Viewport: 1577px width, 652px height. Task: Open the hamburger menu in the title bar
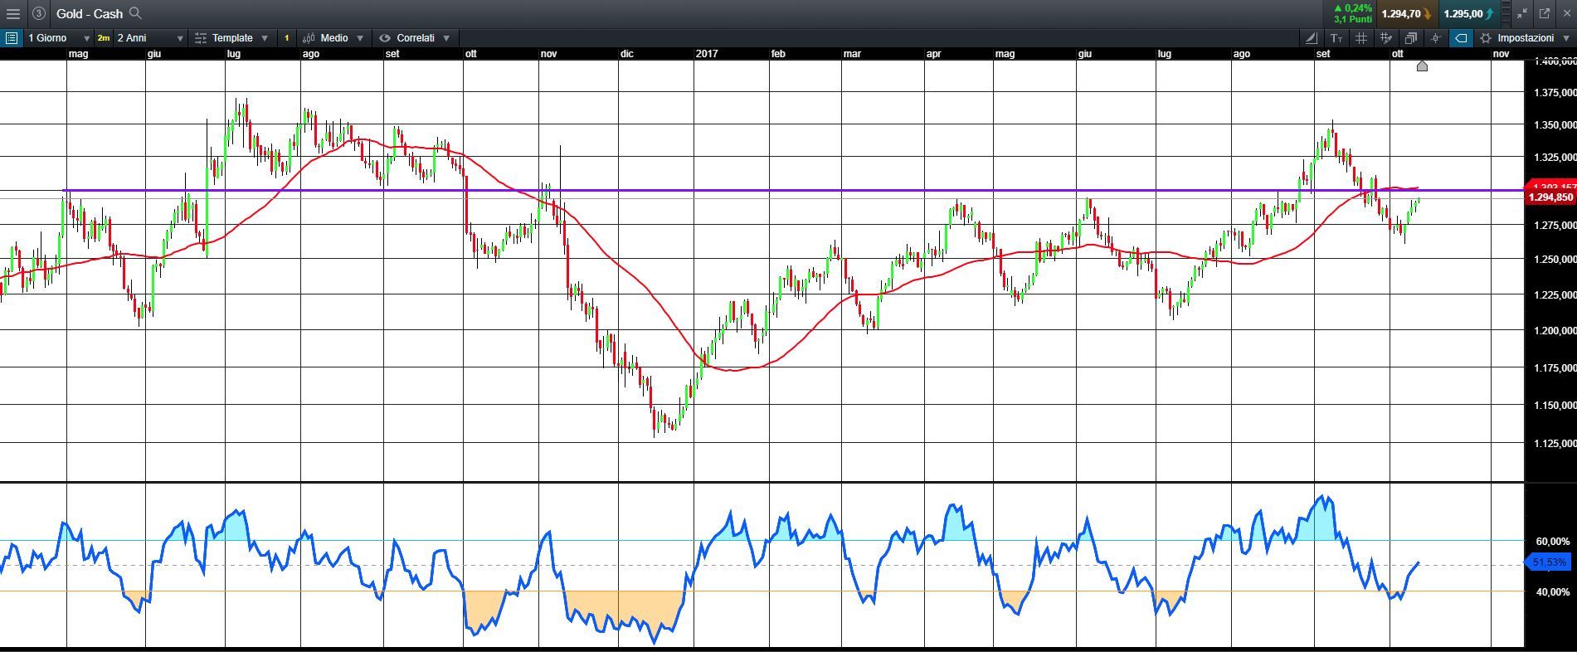coord(12,13)
